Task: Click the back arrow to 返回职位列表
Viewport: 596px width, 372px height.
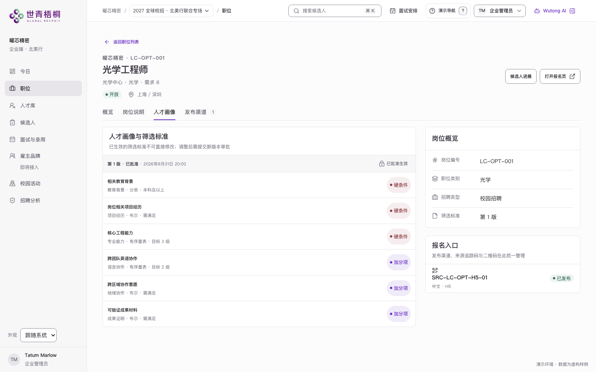Action: 107,42
